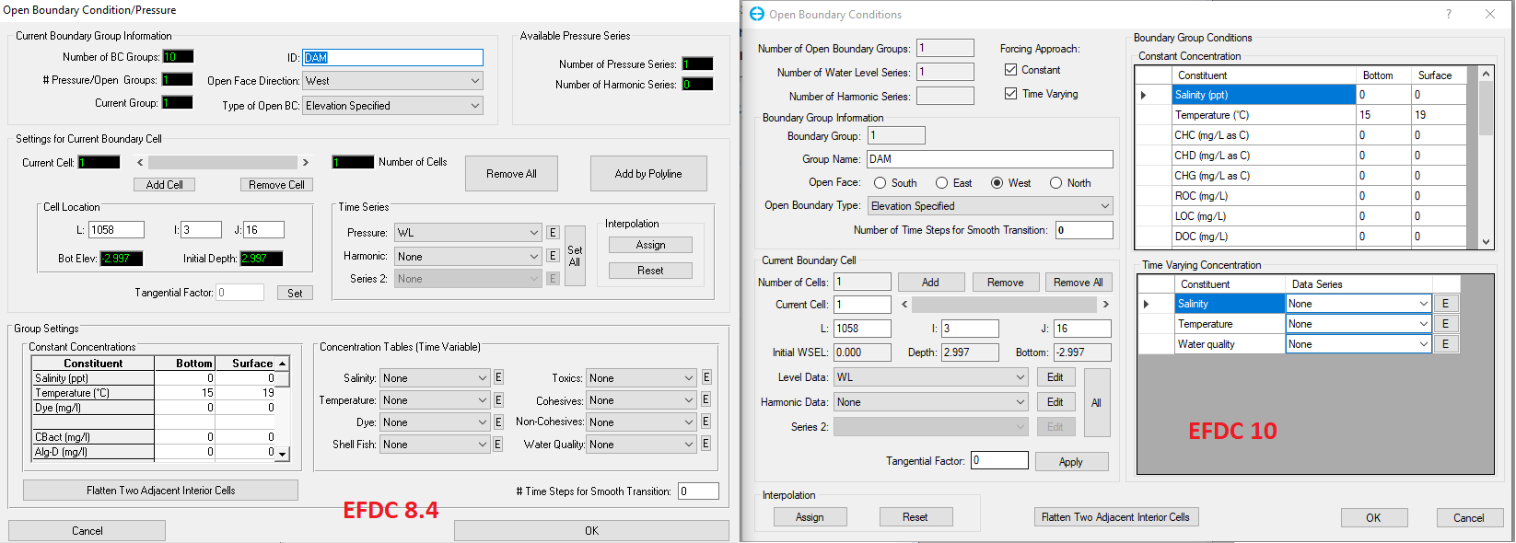Screen dimensions: 1516x543
Task: Click Edit button beside Level Data
Action: (1055, 377)
